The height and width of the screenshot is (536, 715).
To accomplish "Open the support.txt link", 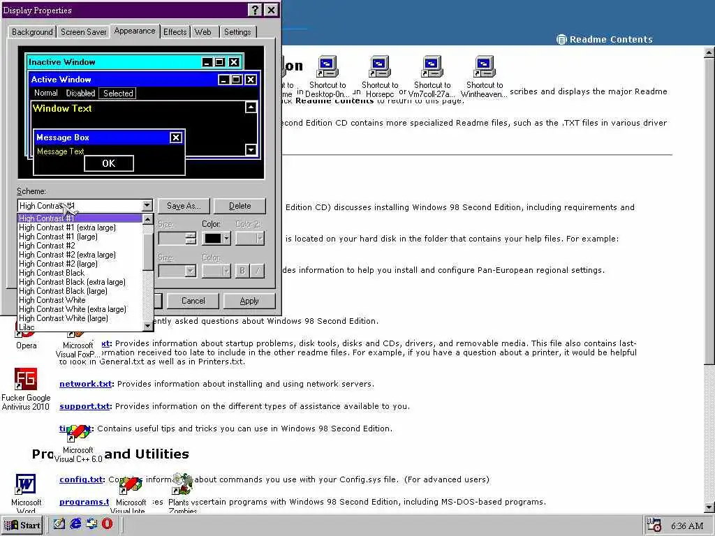I will coord(84,406).
